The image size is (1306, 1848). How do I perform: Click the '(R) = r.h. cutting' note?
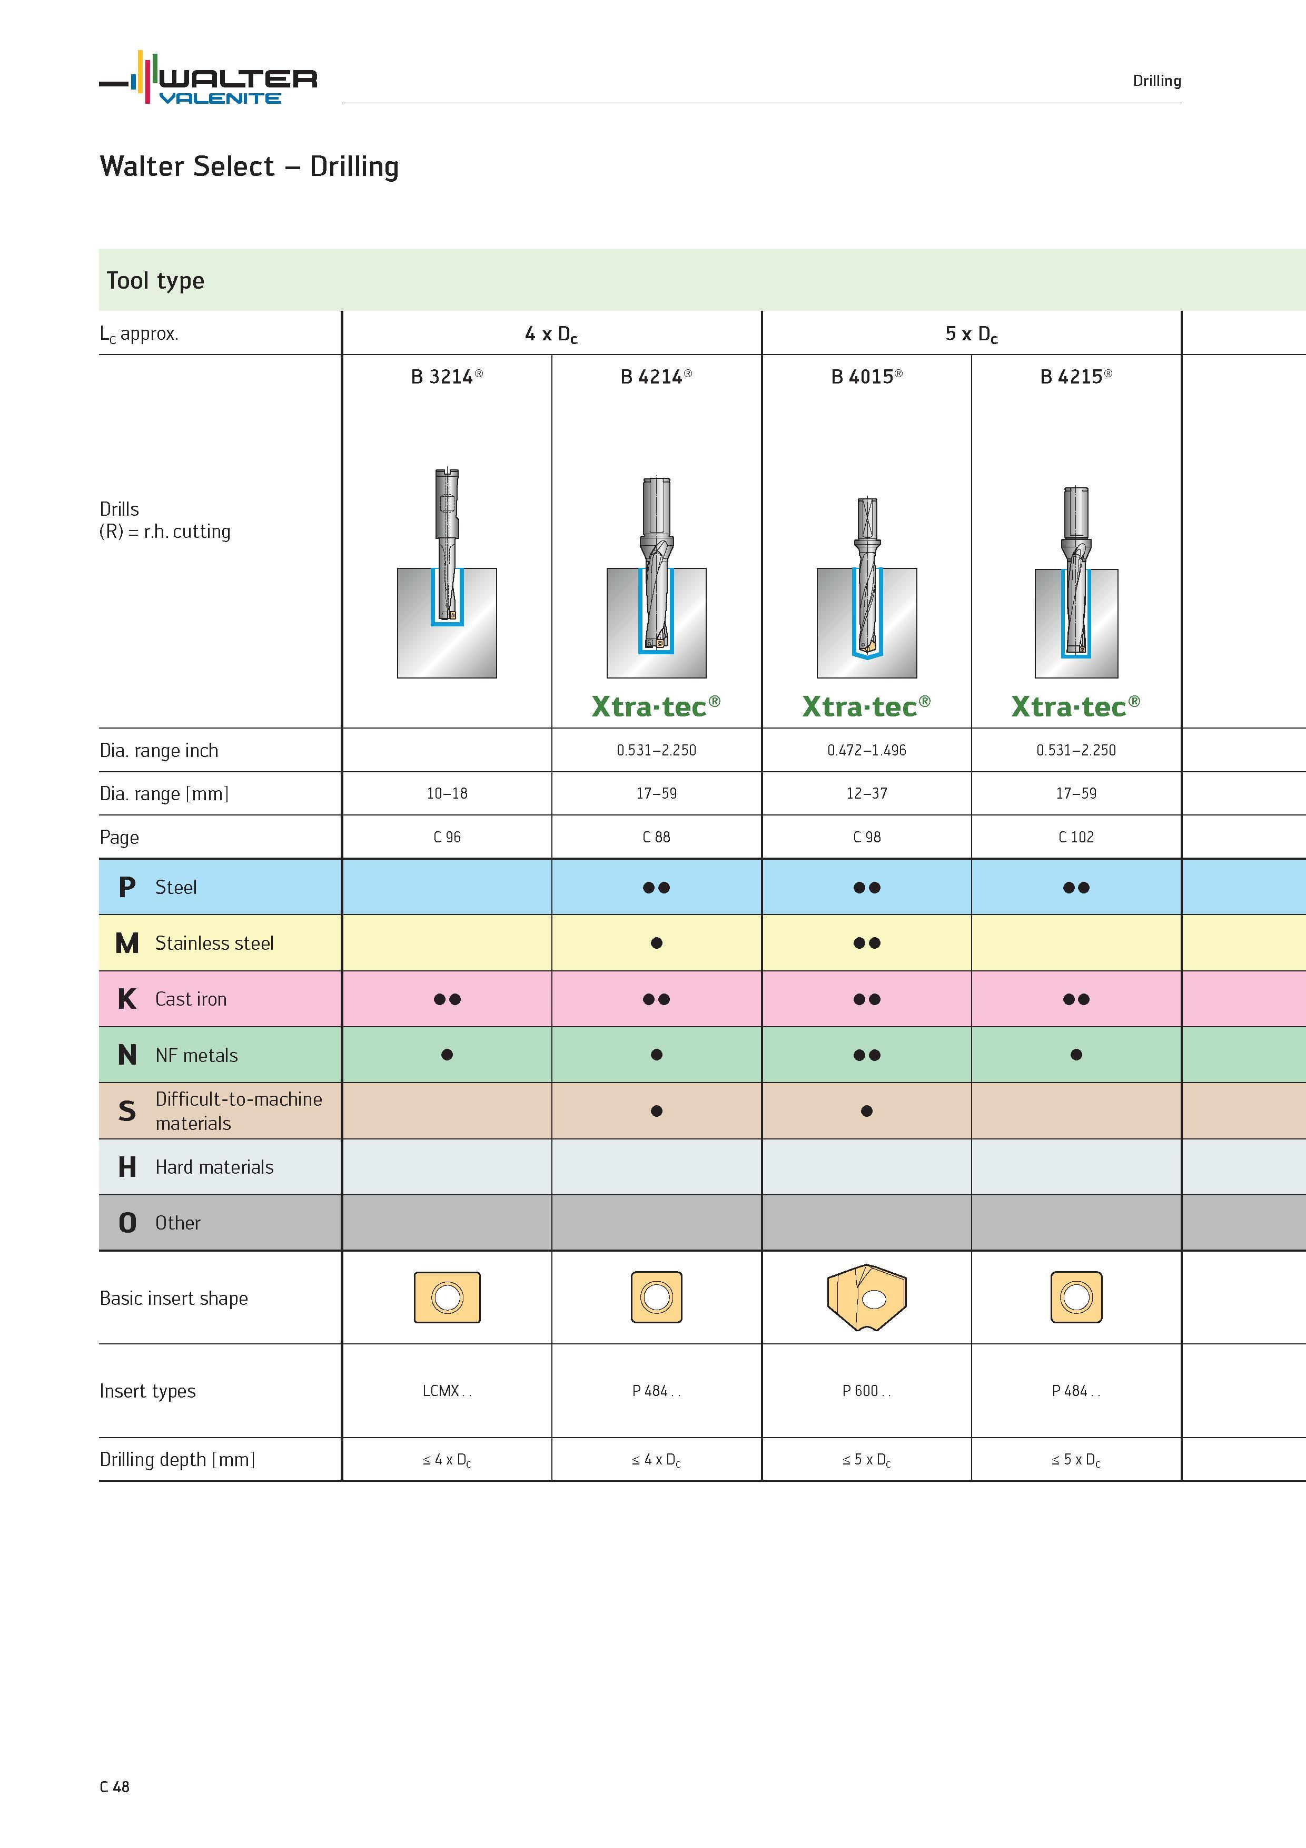[165, 531]
